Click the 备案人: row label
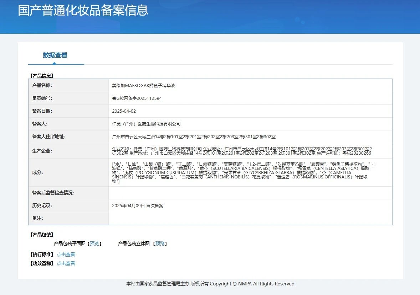420x295 pixels. (40, 124)
